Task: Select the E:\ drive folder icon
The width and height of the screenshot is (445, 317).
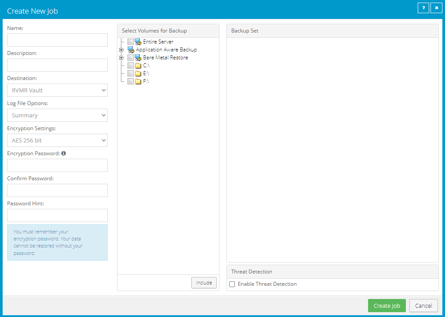Action: [138, 73]
